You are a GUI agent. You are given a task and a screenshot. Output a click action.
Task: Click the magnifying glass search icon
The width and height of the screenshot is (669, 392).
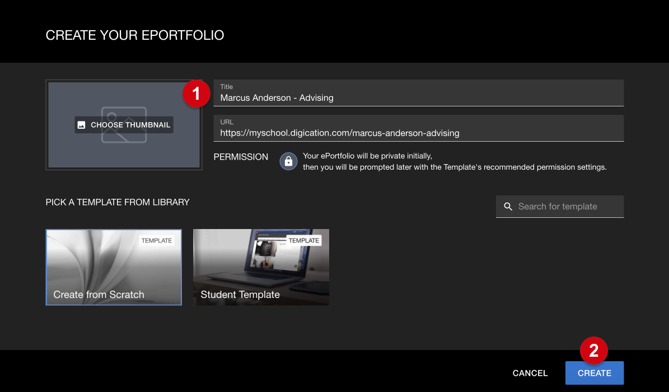(508, 206)
